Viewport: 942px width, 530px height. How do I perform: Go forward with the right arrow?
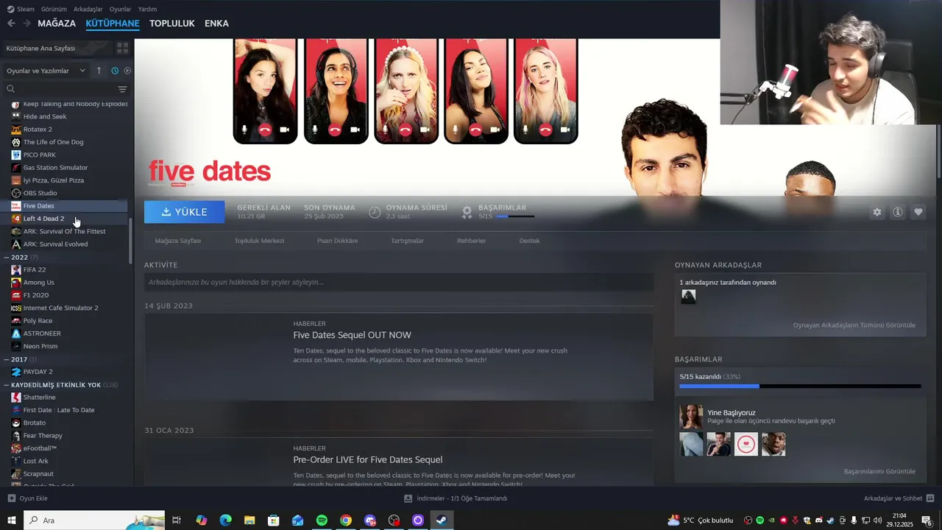(26, 24)
